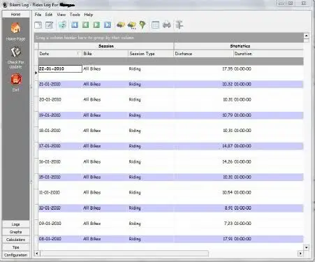Expand the Graphs sidebar section

pos(16,232)
